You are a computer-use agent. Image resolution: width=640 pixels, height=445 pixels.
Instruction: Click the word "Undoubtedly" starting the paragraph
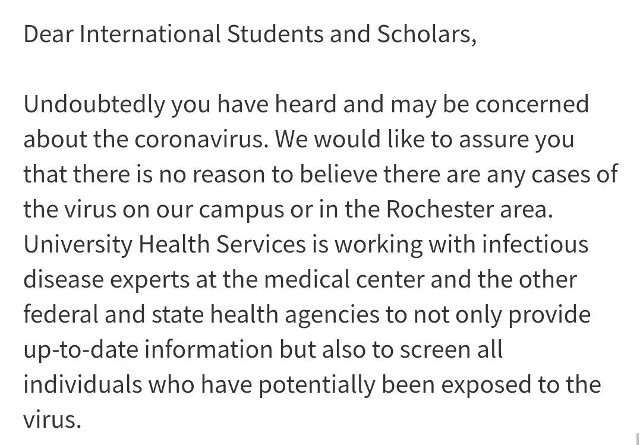pos(94,106)
